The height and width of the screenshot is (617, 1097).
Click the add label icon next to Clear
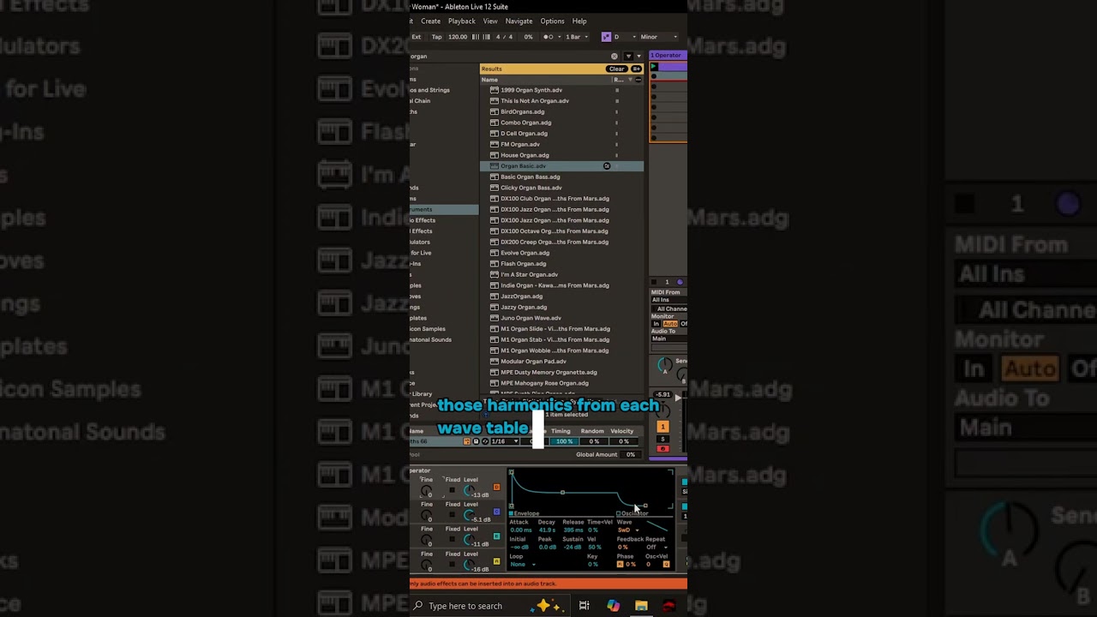(636, 69)
